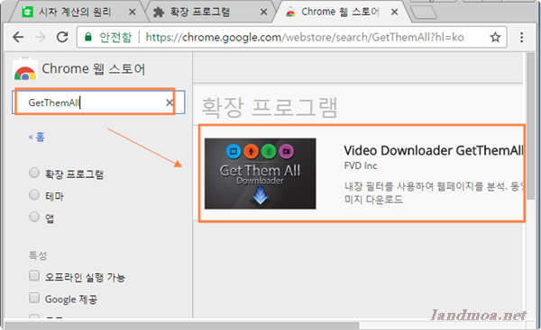This screenshot has width=541, height=330.
Task: Bookmark this page with the star icon
Action: [495, 37]
